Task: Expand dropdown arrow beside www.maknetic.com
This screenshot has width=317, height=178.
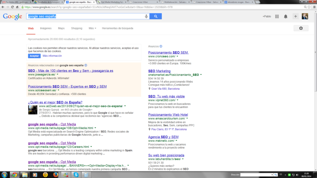Action: [x=176, y=141]
